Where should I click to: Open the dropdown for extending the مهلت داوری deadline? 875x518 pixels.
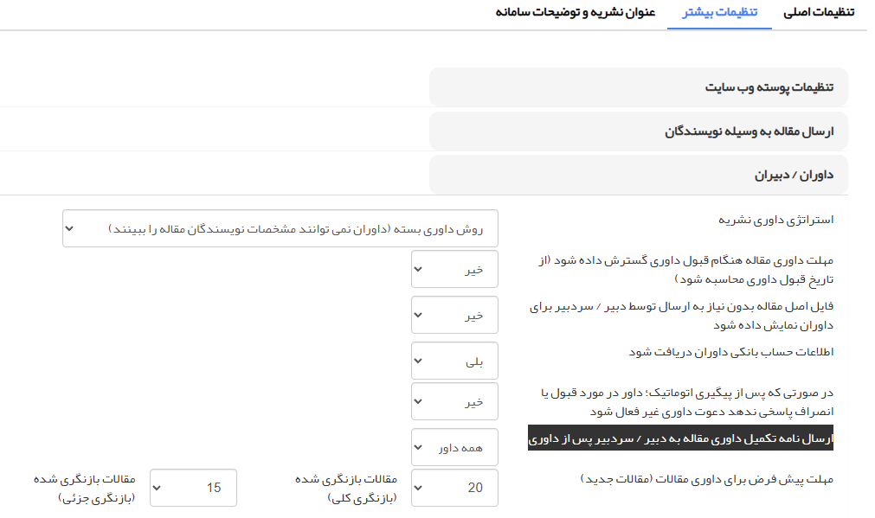click(x=454, y=270)
